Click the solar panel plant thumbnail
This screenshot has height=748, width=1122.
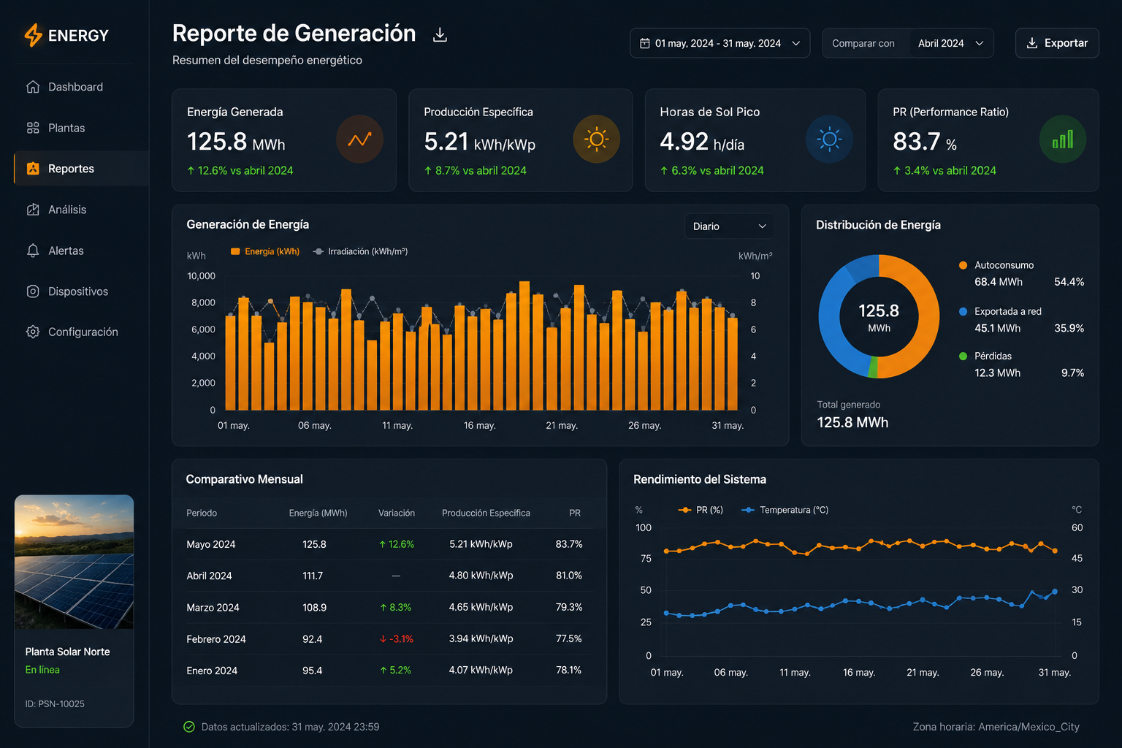pyautogui.click(x=74, y=562)
